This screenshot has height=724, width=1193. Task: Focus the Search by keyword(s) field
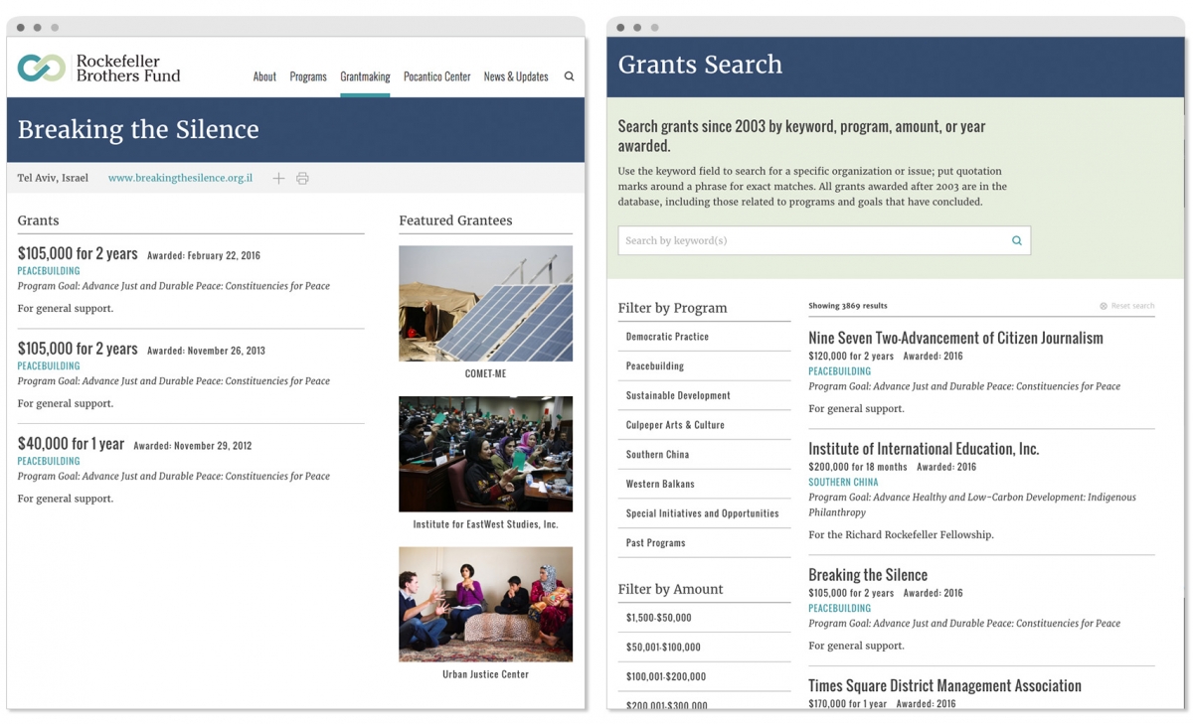824,240
